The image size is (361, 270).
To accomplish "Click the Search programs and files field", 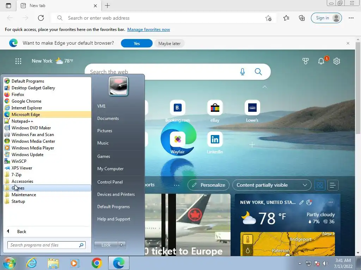I will [x=47, y=245].
